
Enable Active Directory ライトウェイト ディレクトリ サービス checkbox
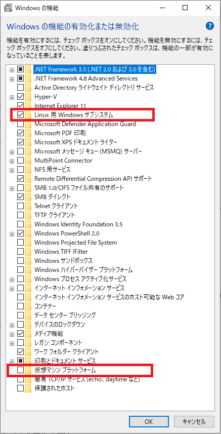tap(20, 88)
